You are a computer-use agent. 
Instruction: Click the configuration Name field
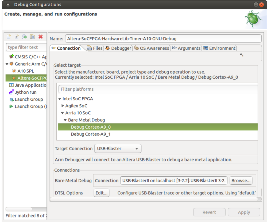[x=163, y=39]
